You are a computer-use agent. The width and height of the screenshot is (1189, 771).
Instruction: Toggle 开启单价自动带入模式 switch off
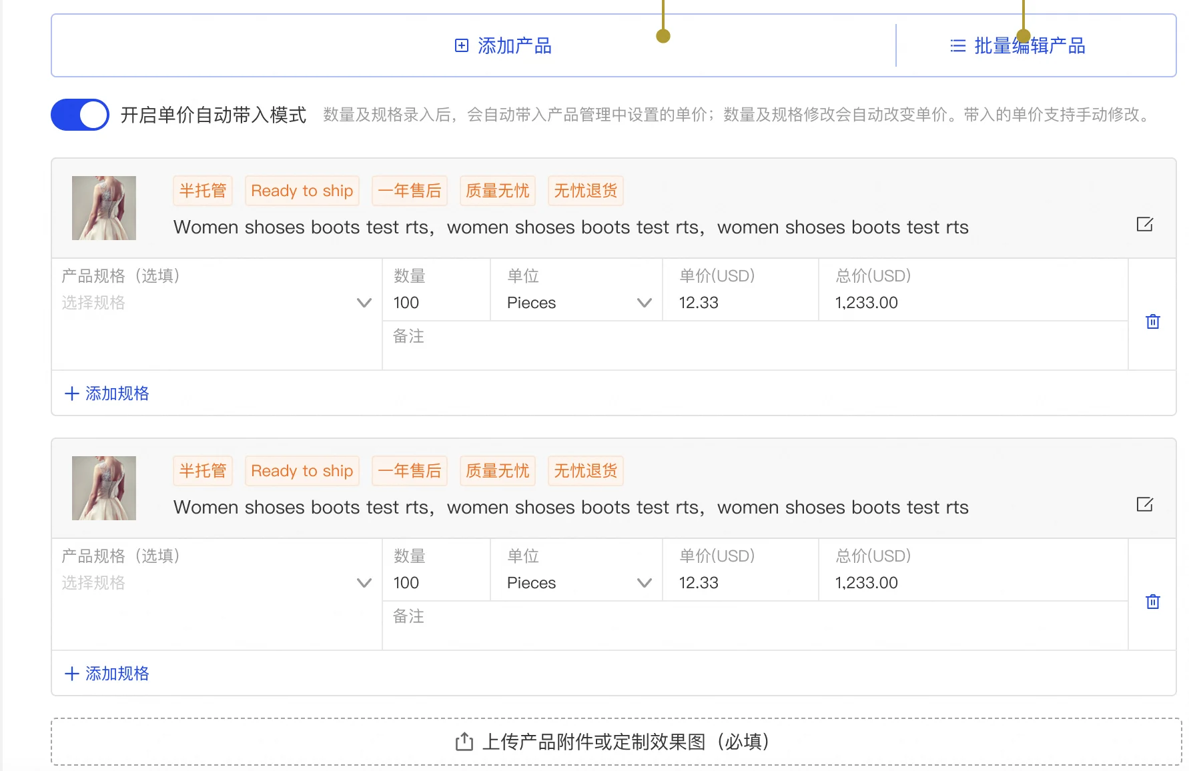click(x=80, y=115)
